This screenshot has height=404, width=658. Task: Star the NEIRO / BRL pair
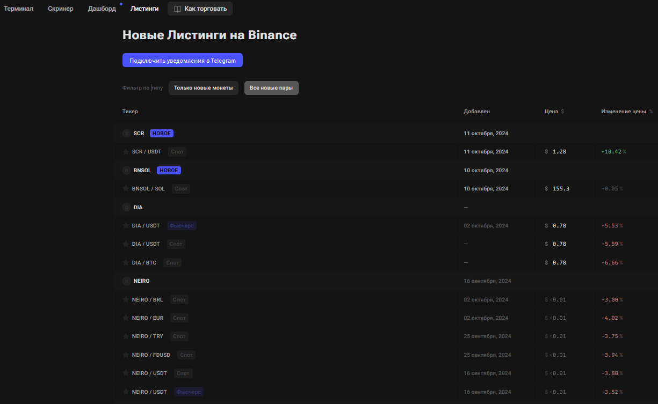pos(126,300)
